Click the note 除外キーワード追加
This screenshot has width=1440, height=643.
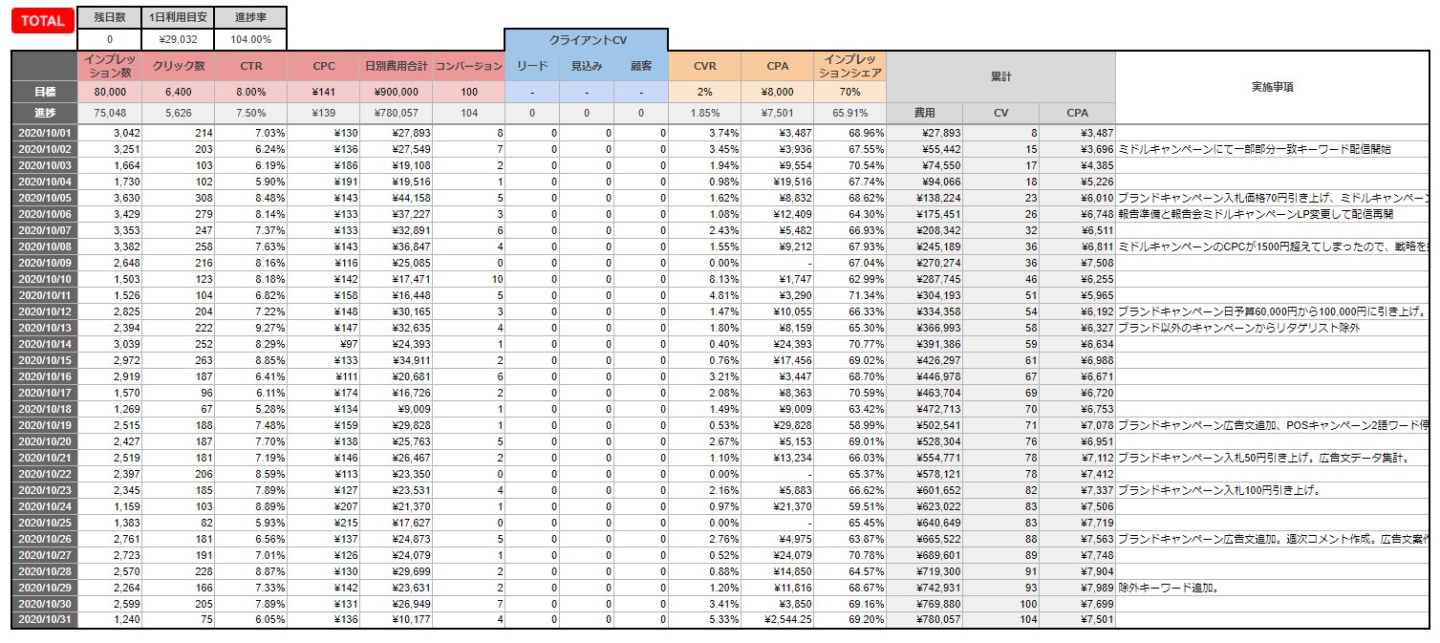(x=1169, y=588)
